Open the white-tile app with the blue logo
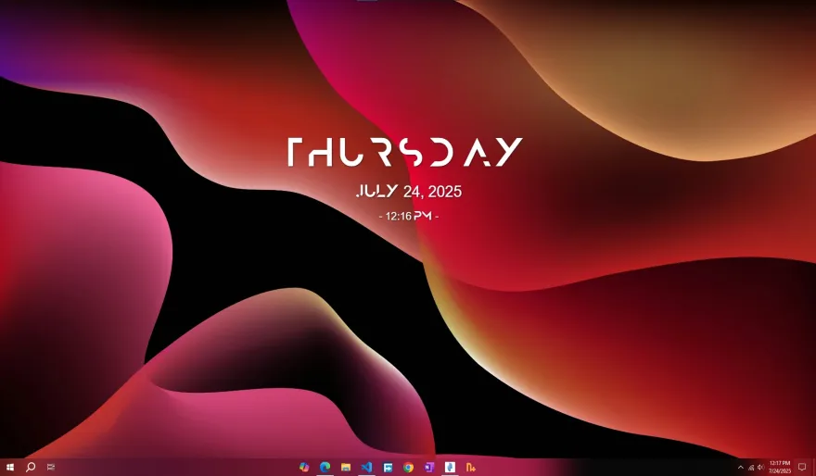 [x=450, y=467]
